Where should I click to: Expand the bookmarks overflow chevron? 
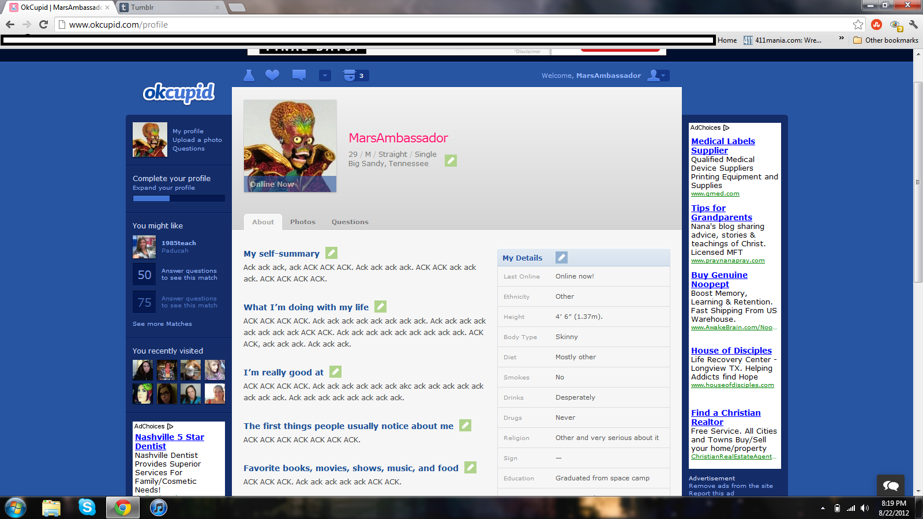[x=841, y=38]
